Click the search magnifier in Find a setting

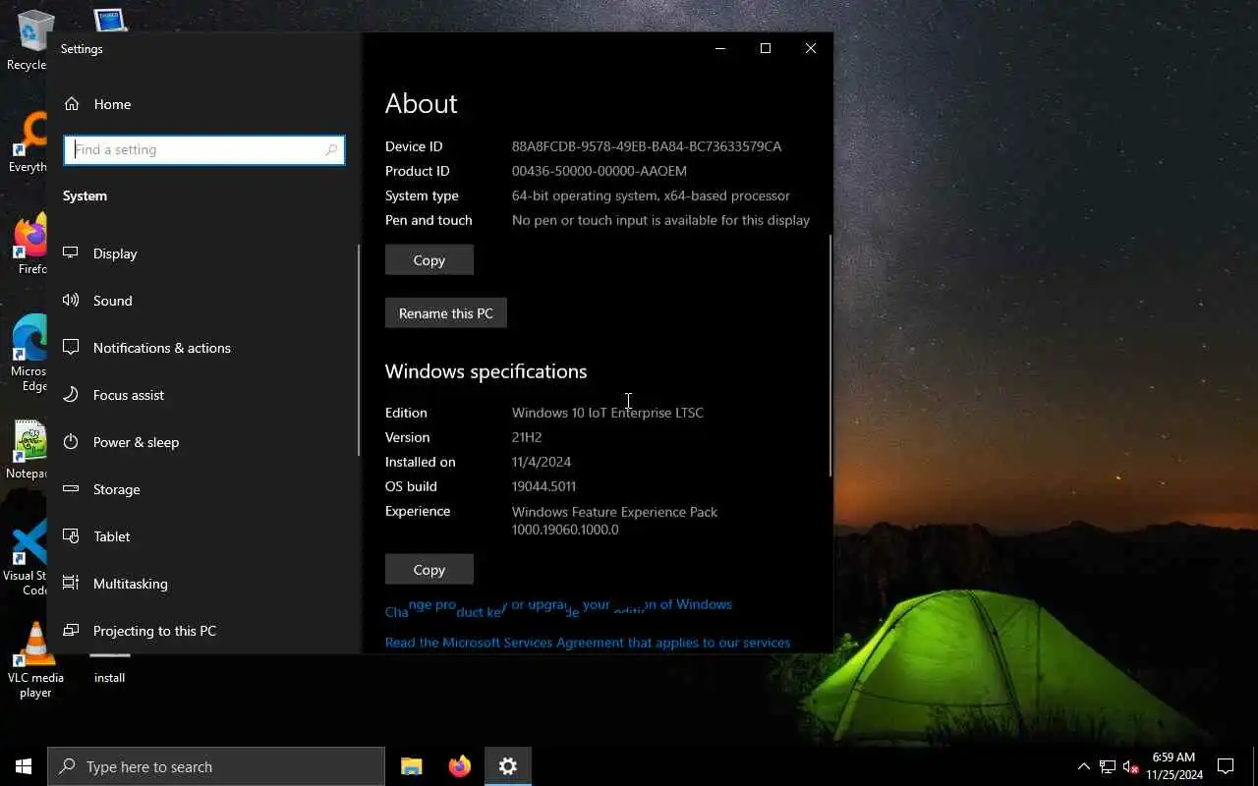click(x=331, y=150)
